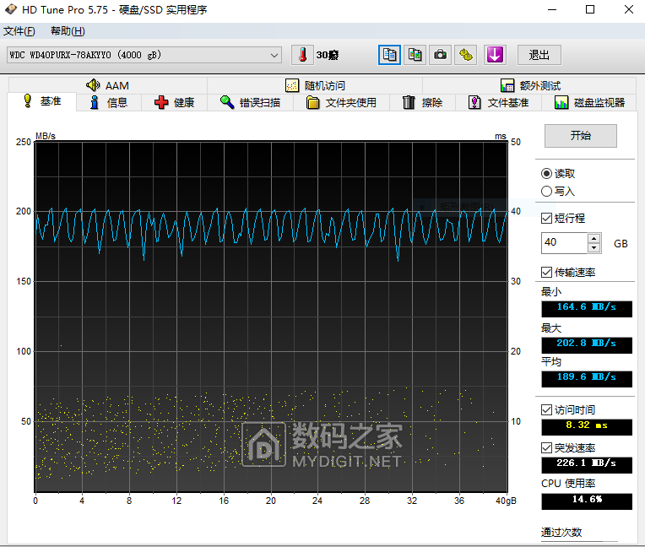The image size is (645, 547).
Task: Switch to the 基准 tab
Action: tap(42, 101)
